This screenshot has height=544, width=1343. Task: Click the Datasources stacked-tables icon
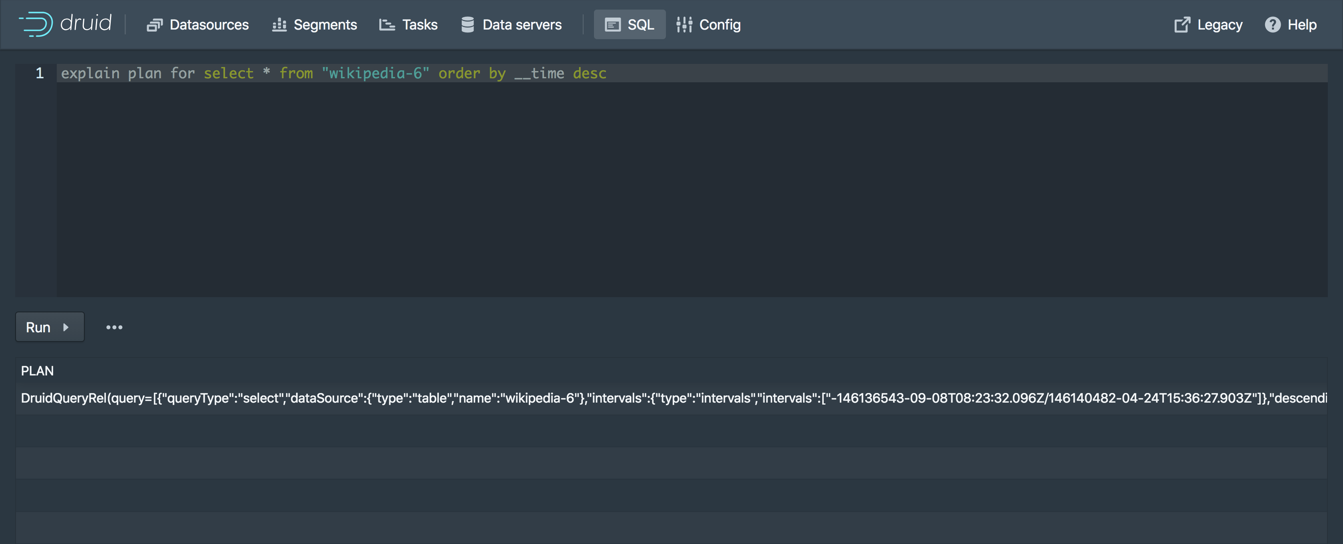[x=154, y=24]
